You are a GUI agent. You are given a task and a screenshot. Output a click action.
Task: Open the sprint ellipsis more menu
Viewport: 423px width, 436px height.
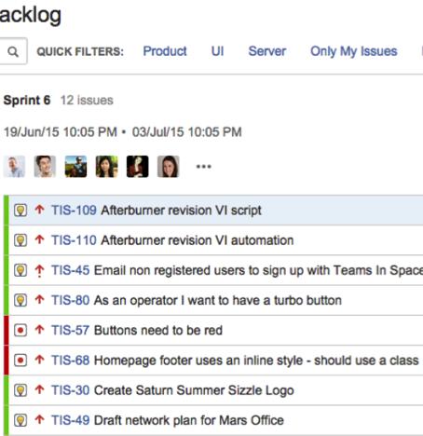pyautogui.click(x=204, y=167)
